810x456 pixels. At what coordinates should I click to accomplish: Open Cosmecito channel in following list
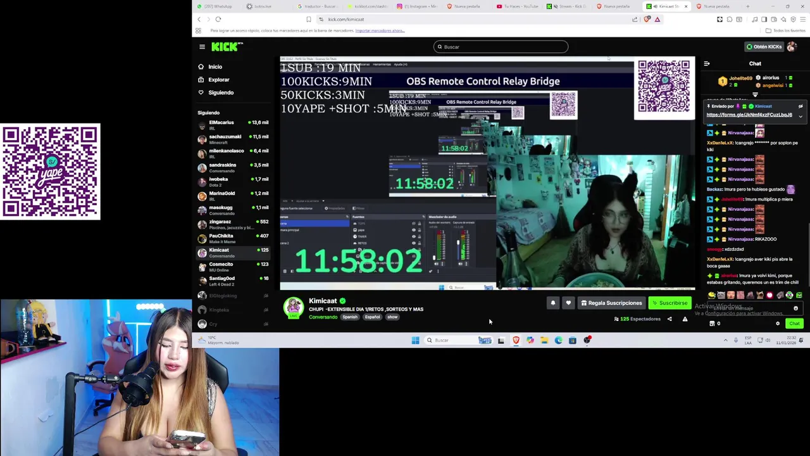[233, 267]
